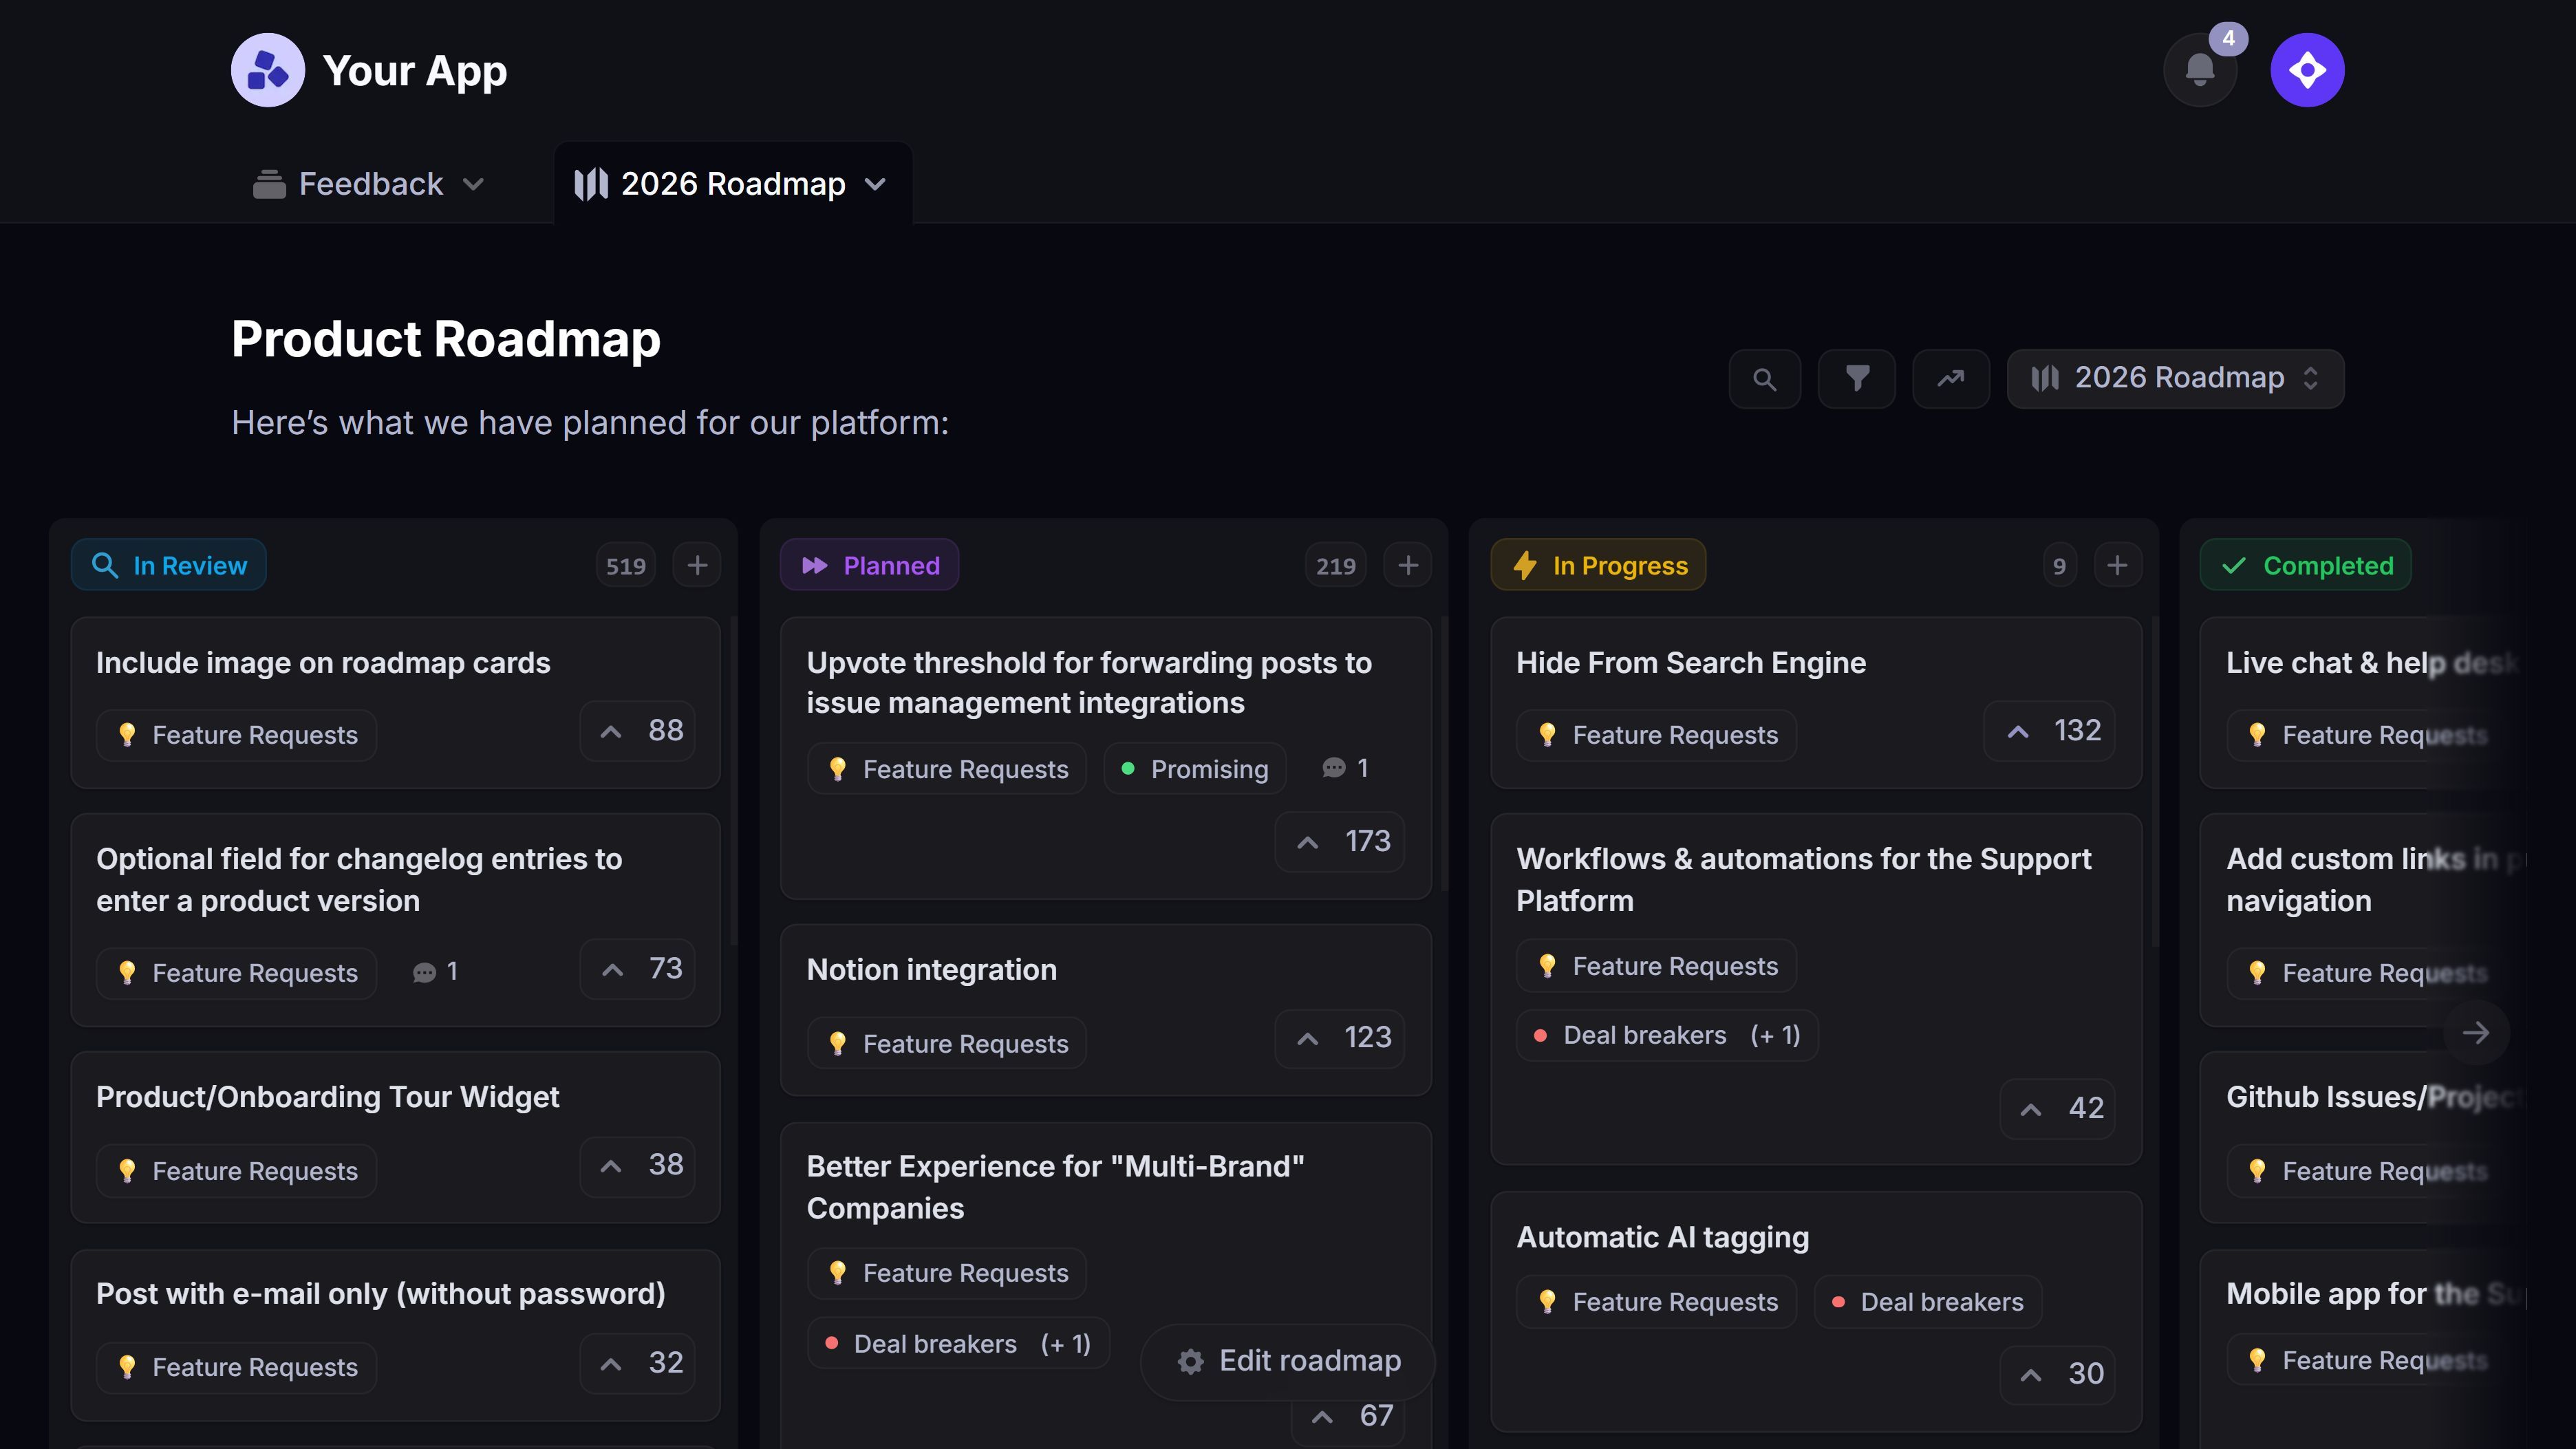Expand the 2026 Roadmap tab chevron
The image size is (2576, 1449).
click(875, 184)
